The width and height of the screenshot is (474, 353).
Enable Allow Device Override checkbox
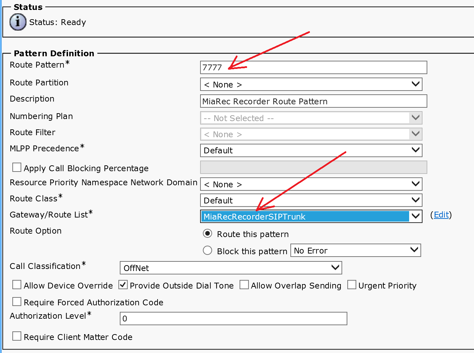click(x=17, y=285)
